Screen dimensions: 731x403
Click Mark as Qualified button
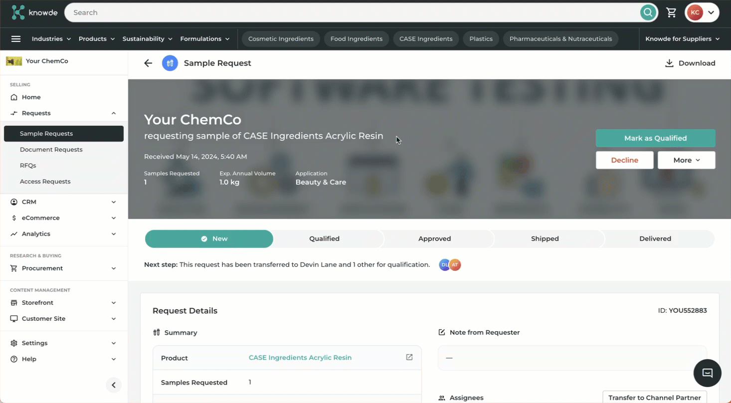pos(655,138)
